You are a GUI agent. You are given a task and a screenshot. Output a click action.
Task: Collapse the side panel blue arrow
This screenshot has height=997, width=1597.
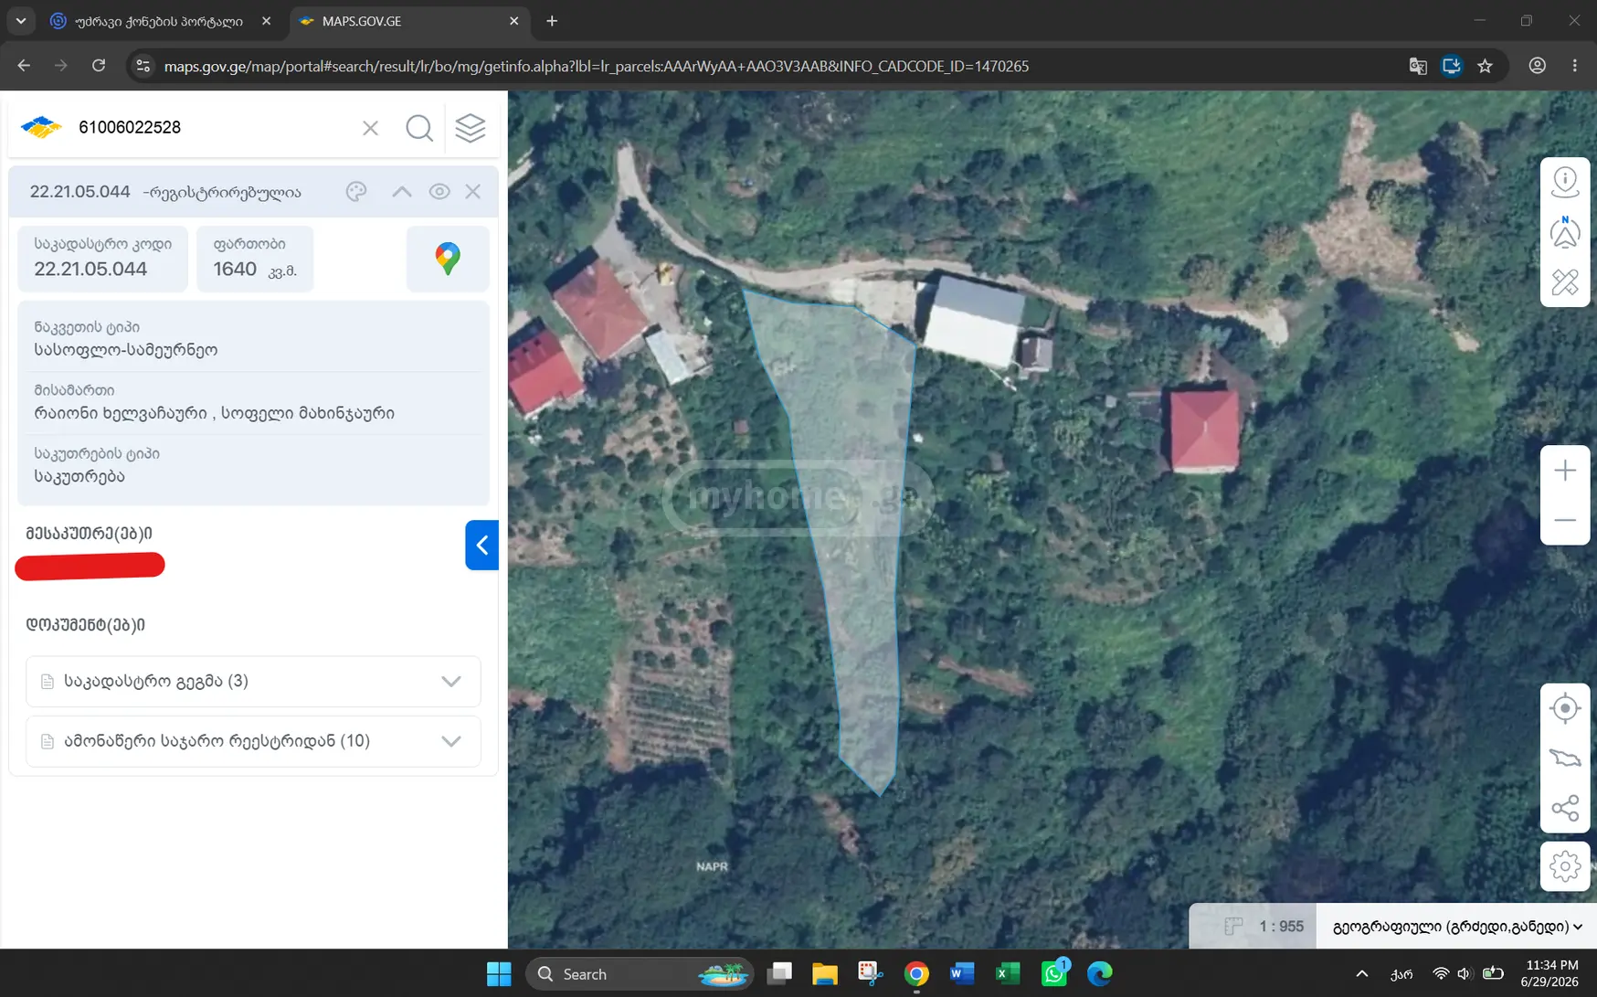click(x=481, y=546)
